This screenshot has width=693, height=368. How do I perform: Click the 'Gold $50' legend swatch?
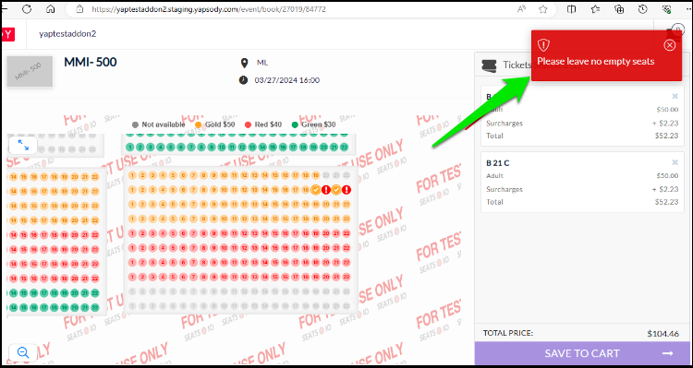tap(198, 125)
